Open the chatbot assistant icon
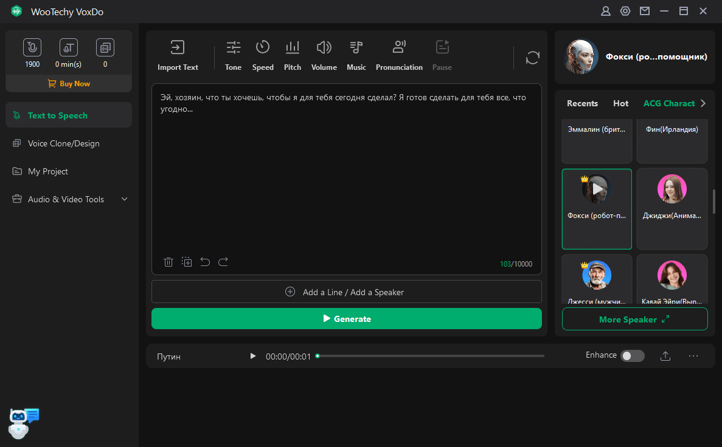This screenshot has height=447, width=722. (x=24, y=423)
